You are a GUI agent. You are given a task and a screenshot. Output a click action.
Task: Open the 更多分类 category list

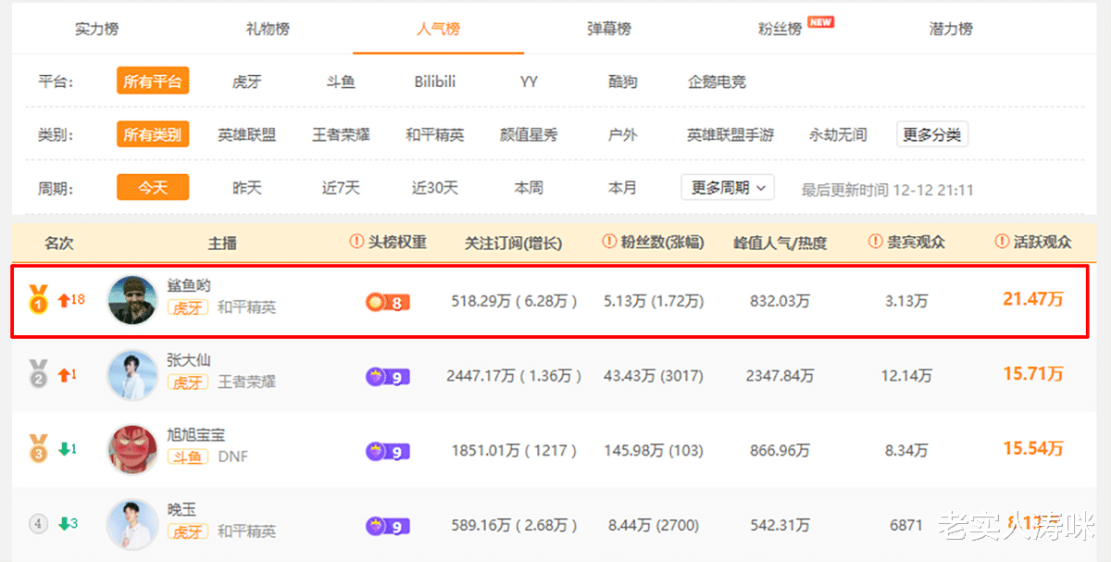[931, 135]
